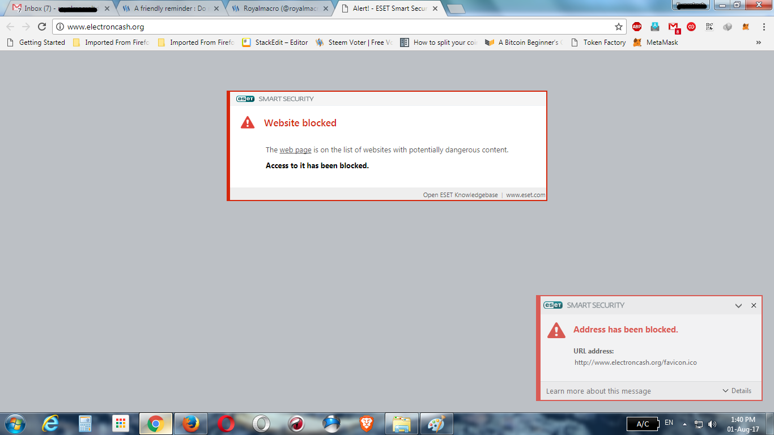This screenshot has width=774, height=435.
Task: Click the forward navigation arrow
Action: [26, 27]
